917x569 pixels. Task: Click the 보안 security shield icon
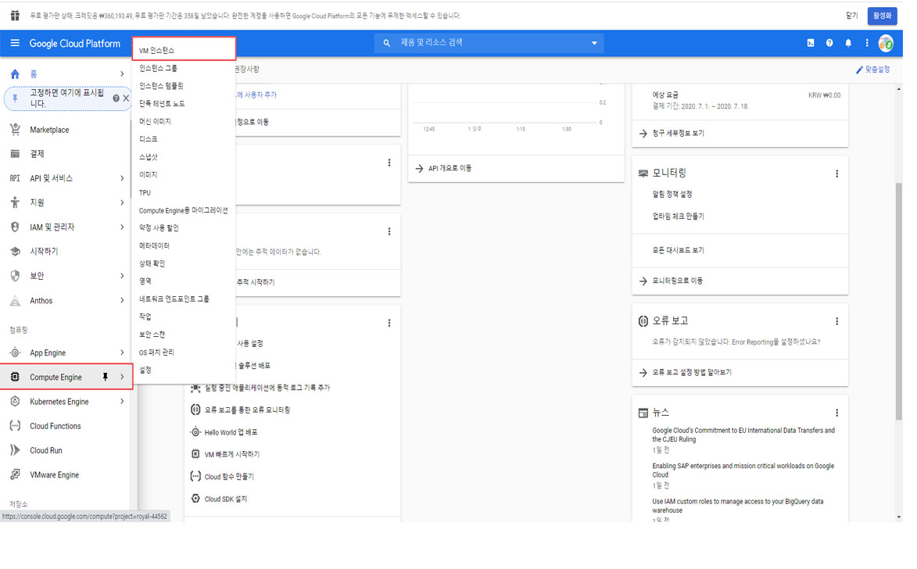tap(15, 276)
